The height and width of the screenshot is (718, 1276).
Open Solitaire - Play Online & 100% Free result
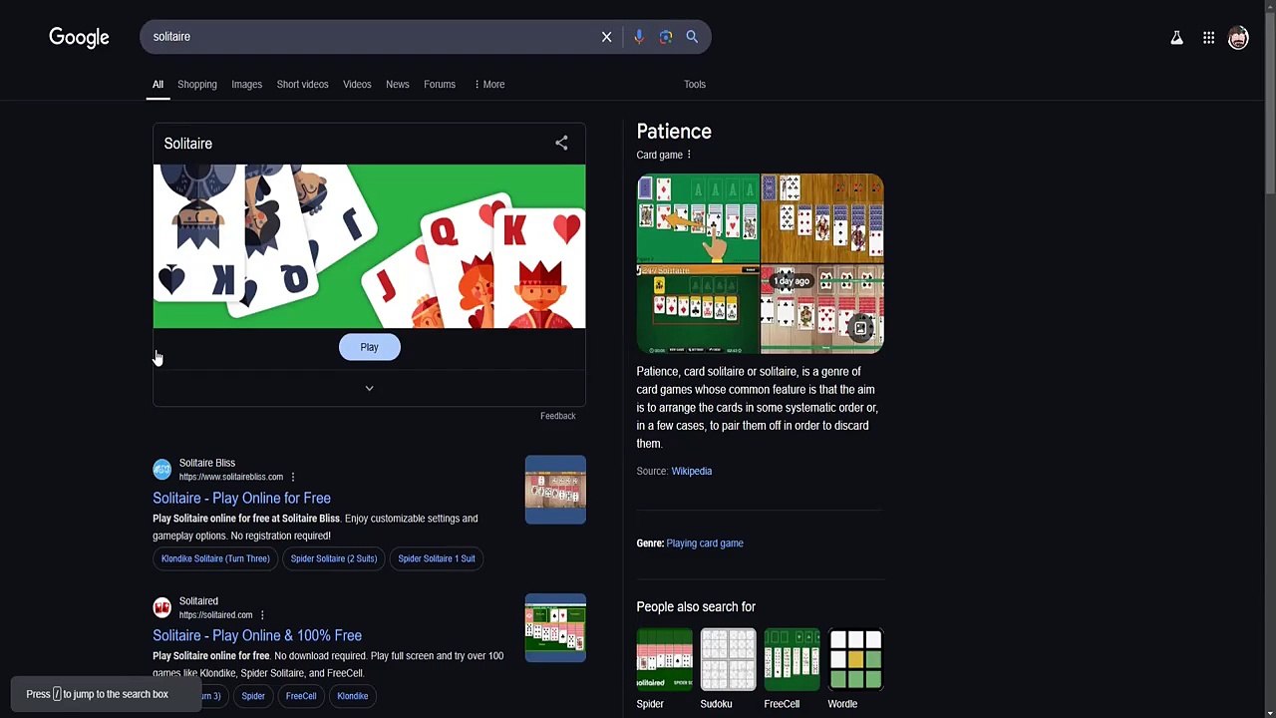257,635
